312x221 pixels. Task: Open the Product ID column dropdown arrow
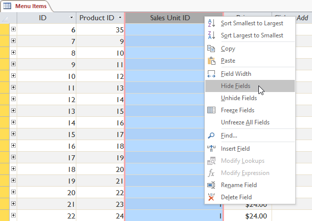click(120, 18)
